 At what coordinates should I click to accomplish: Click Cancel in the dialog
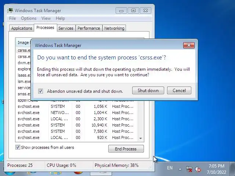pyautogui.click(x=179, y=91)
